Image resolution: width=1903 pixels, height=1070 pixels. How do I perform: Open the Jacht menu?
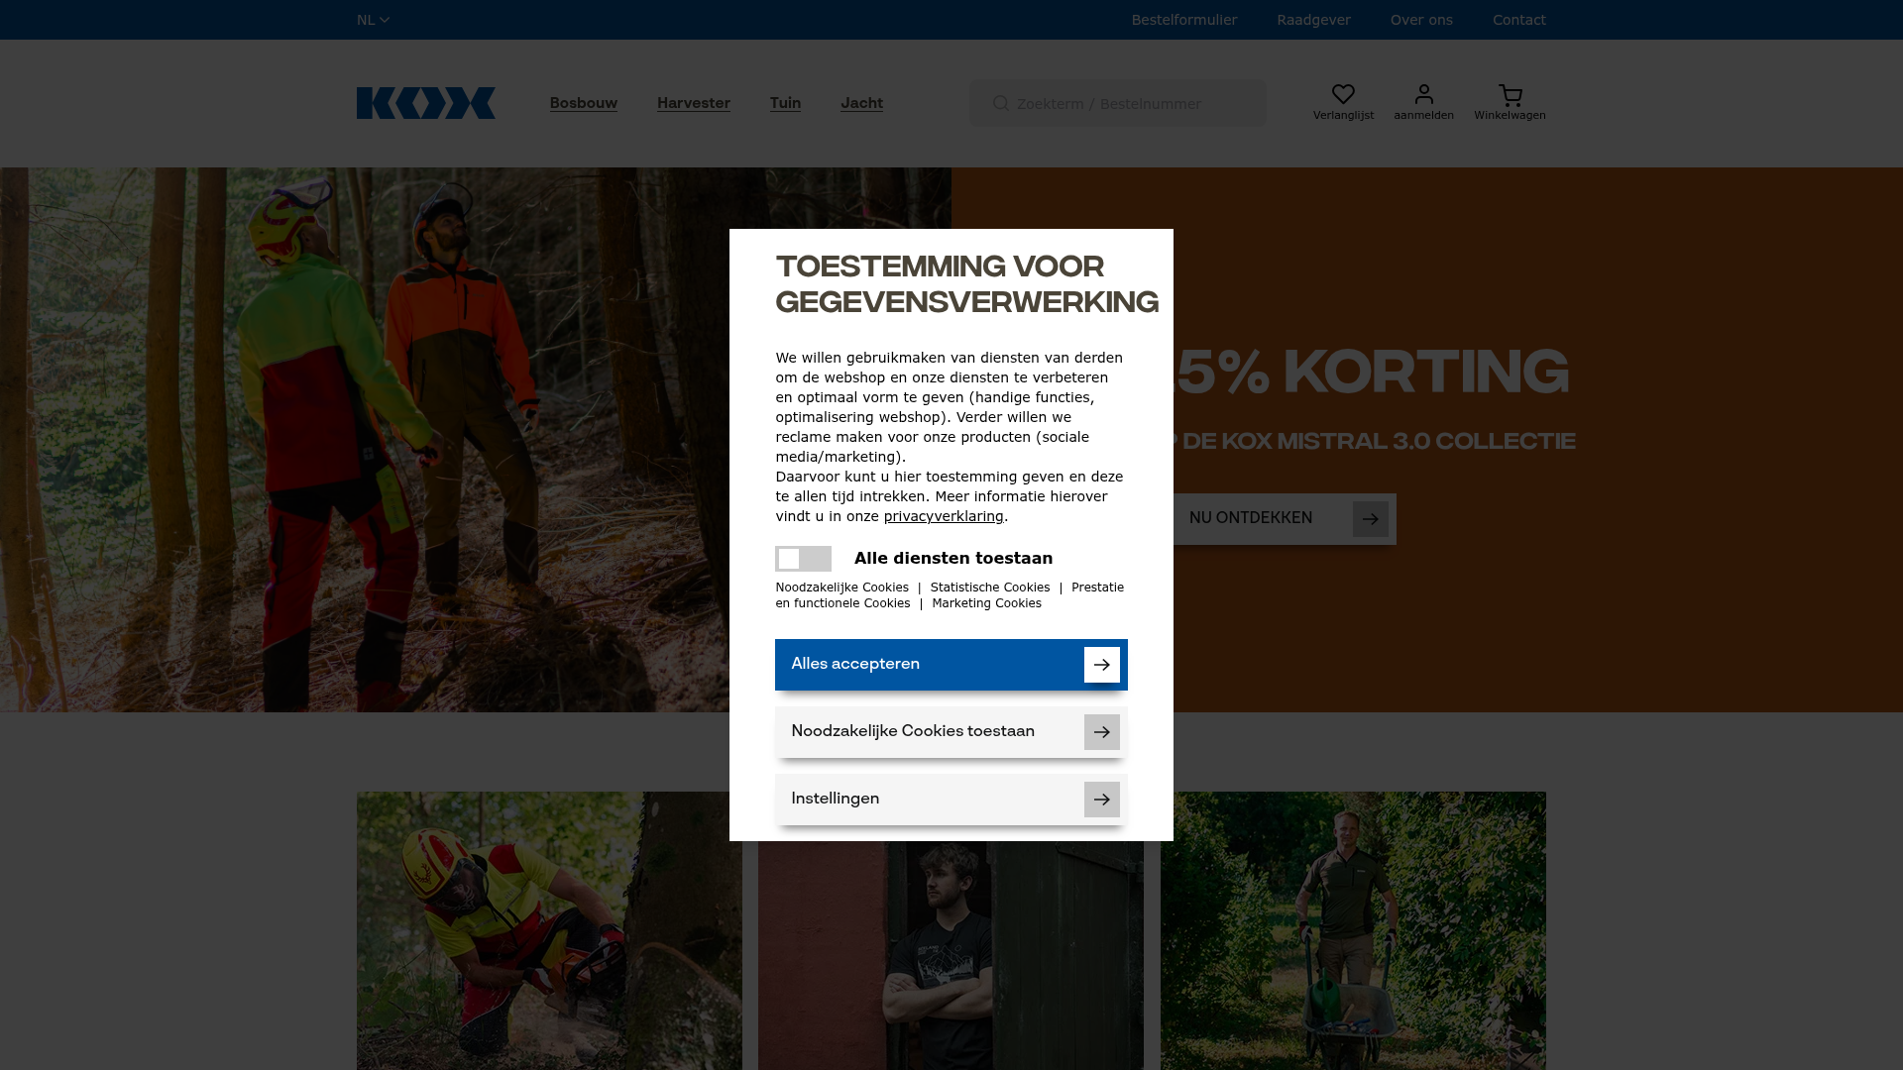pos(861,103)
